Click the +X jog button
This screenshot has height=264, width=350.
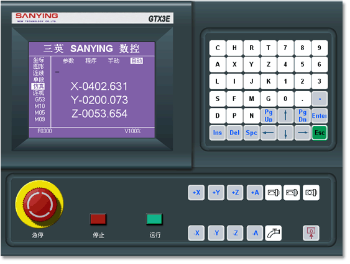tap(196, 193)
